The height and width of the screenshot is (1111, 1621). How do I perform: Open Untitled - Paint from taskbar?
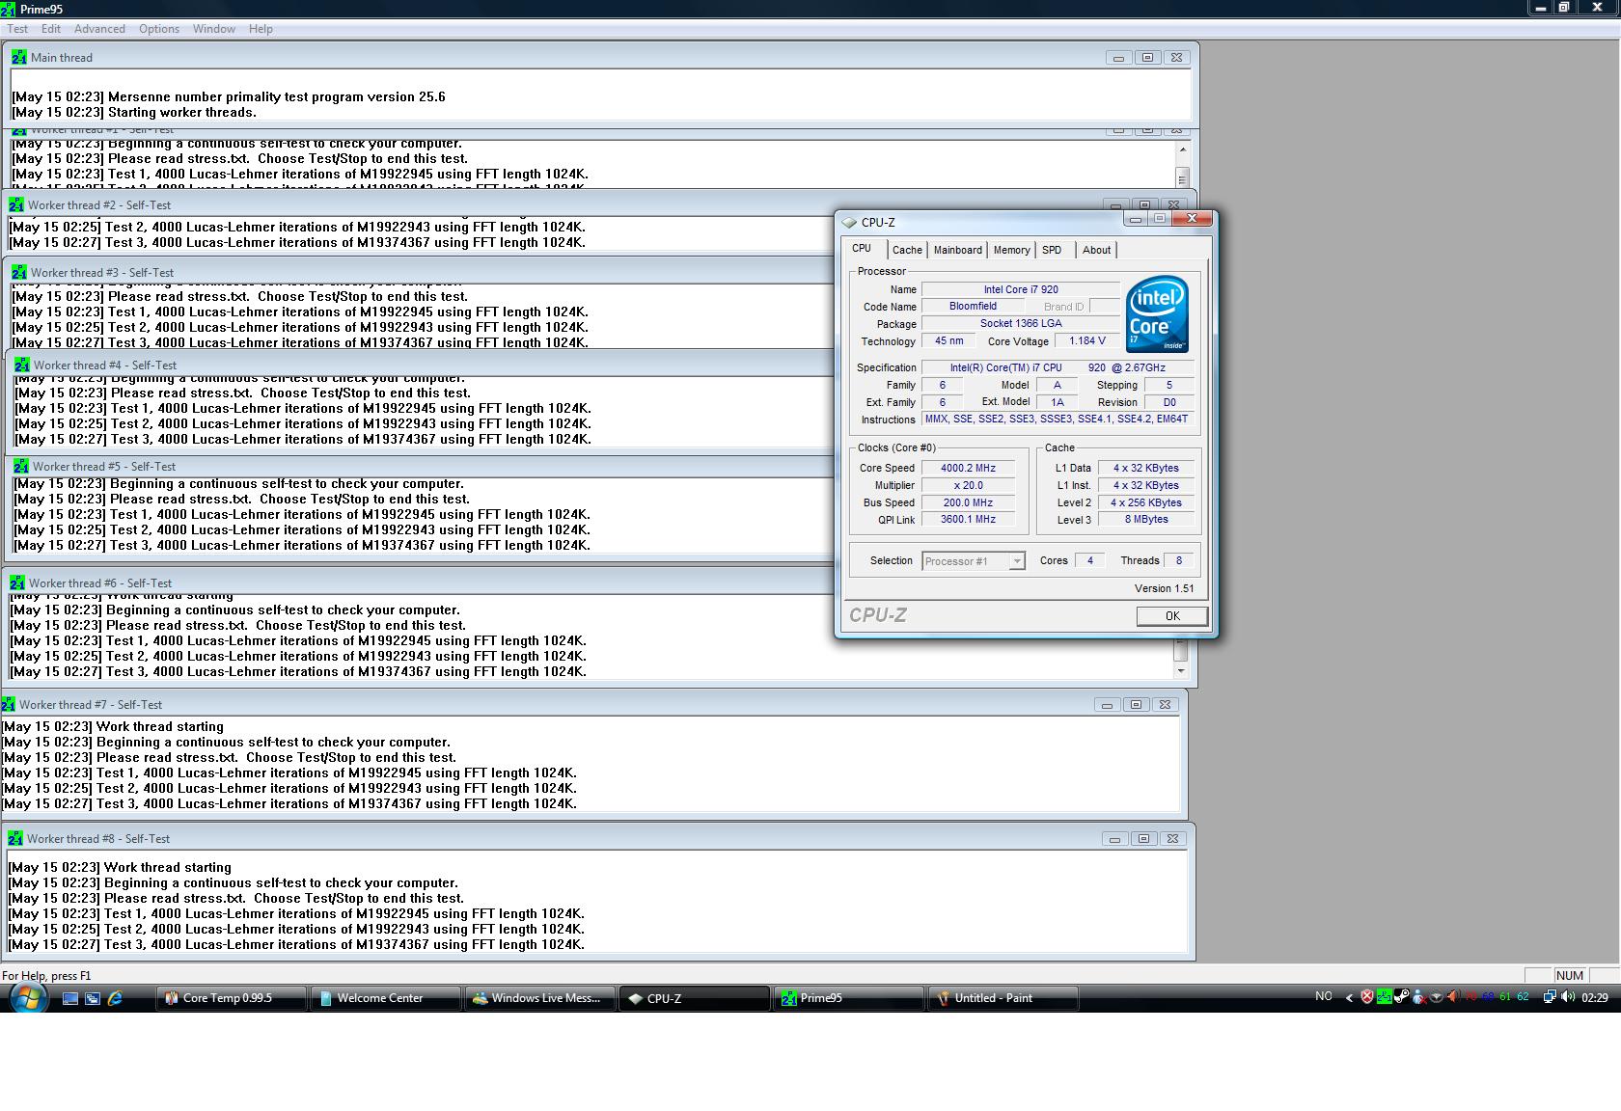1002,998
